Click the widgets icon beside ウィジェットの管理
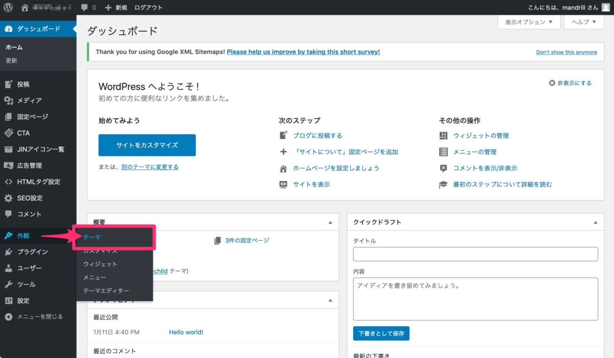The width and height of the screenshot is (614, 358). pos(444,136)
